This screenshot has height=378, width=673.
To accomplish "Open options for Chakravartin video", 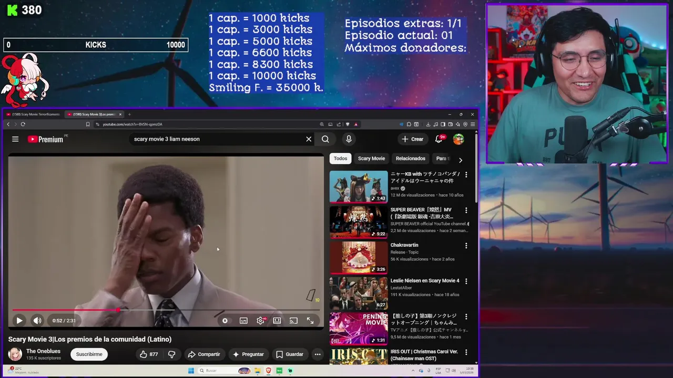I will point(466,245).
